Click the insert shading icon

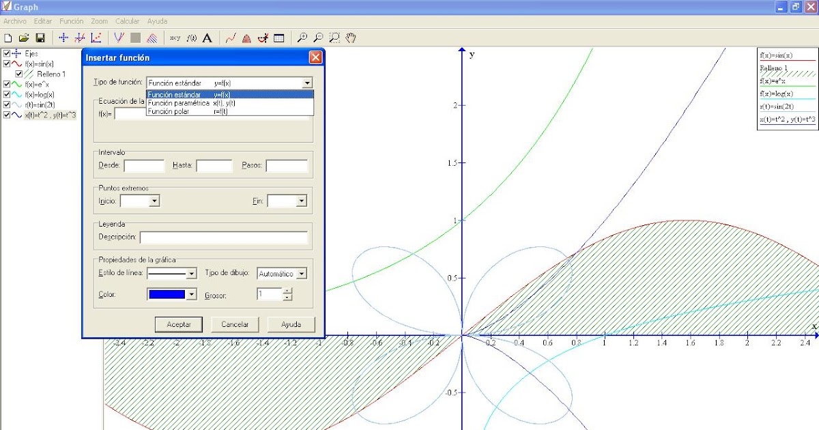coord(247,38)
